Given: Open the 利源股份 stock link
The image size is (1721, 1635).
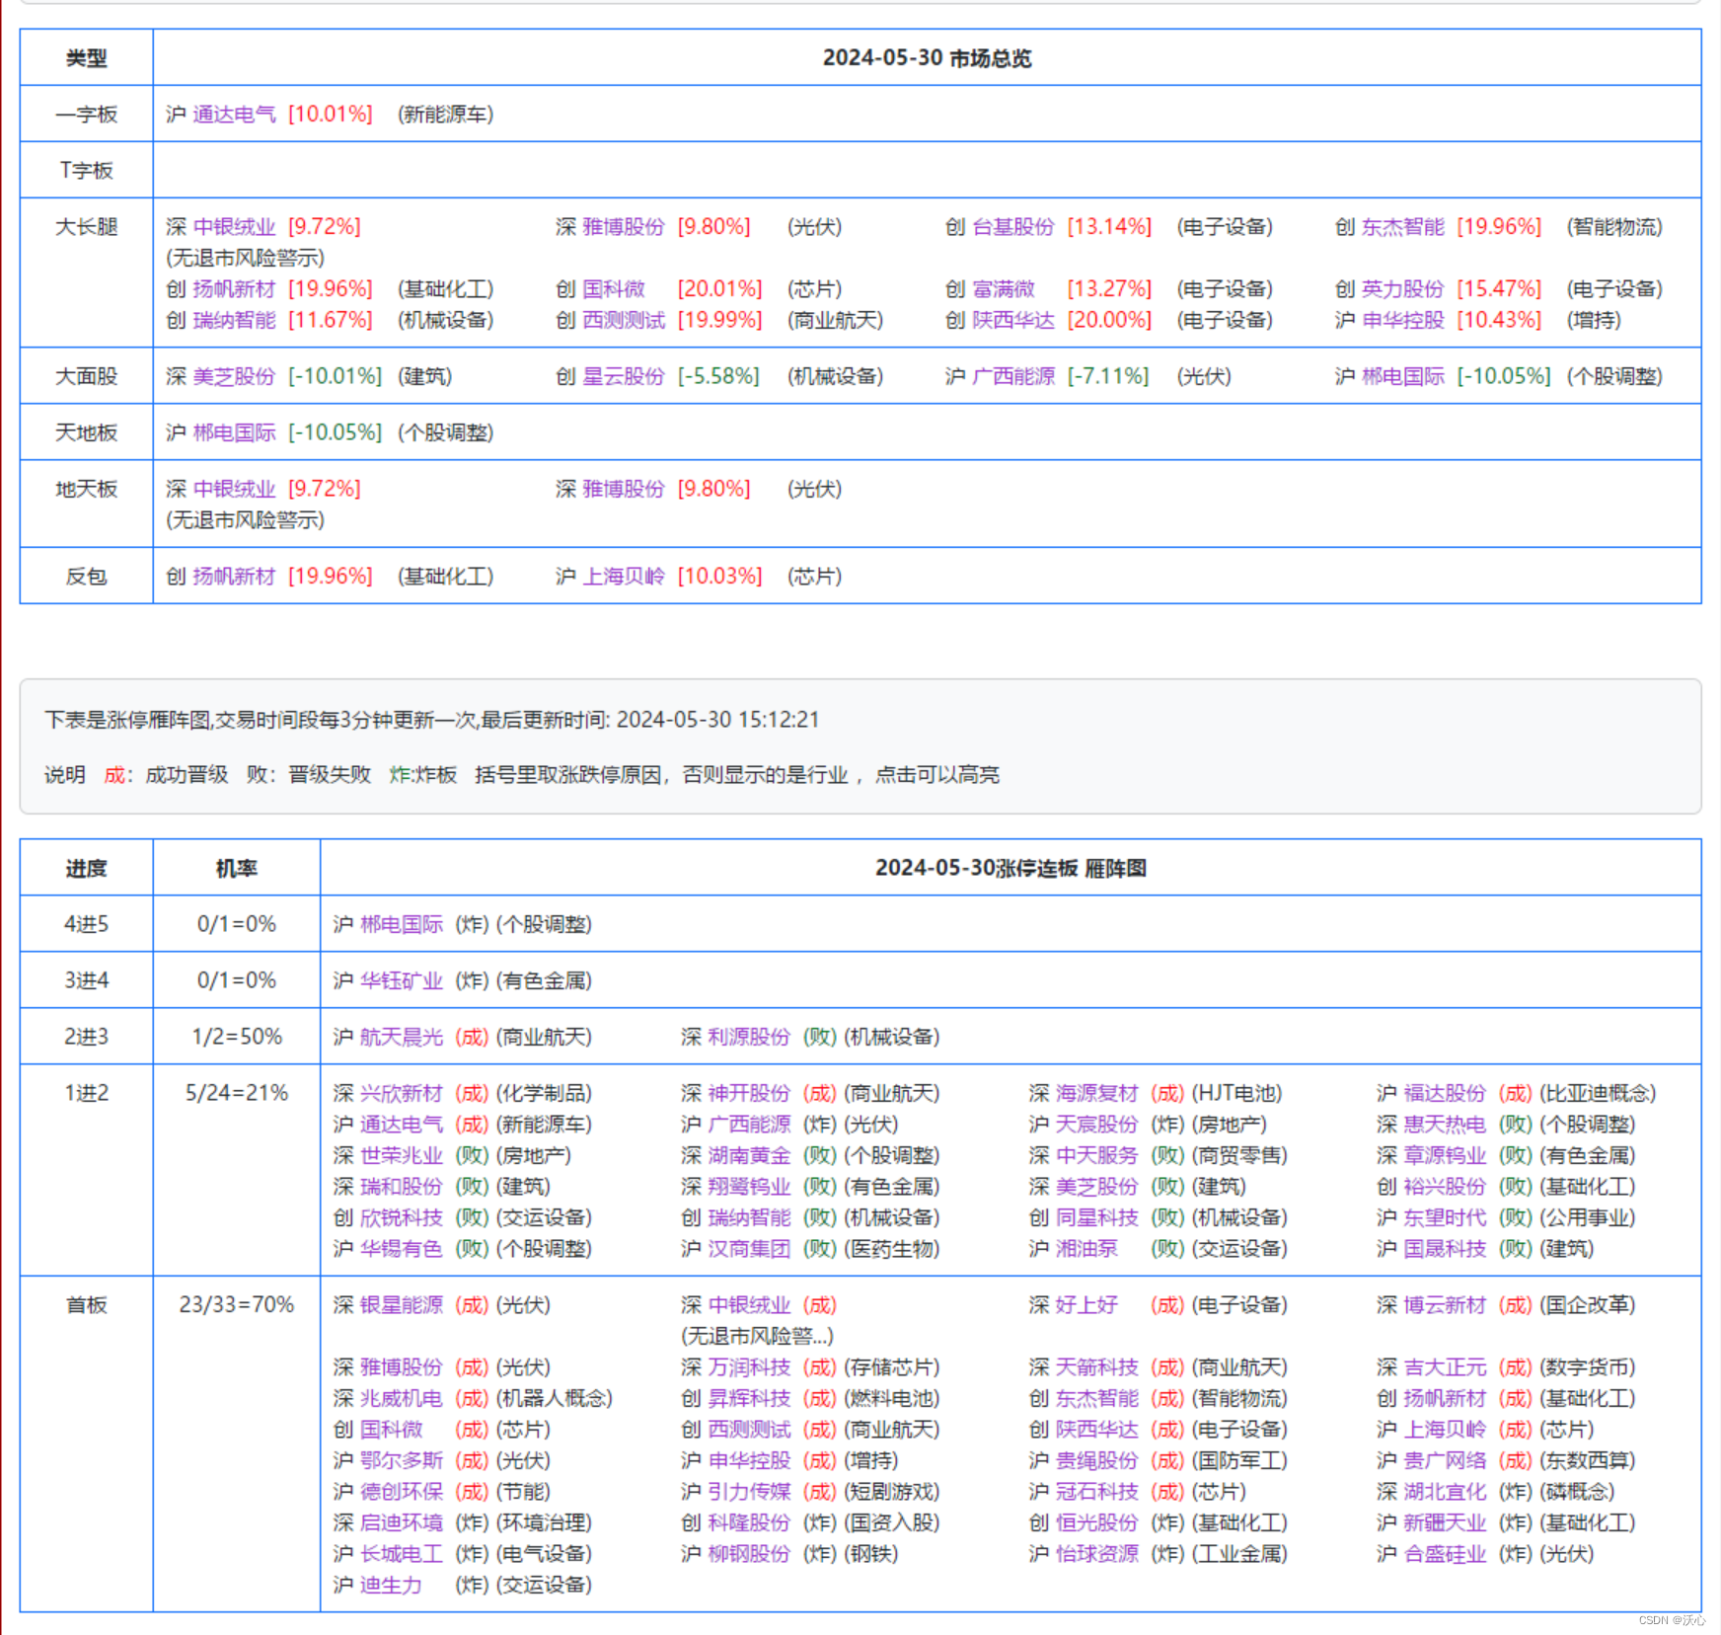Looking at the screenshot, I should coord(750,1038).
